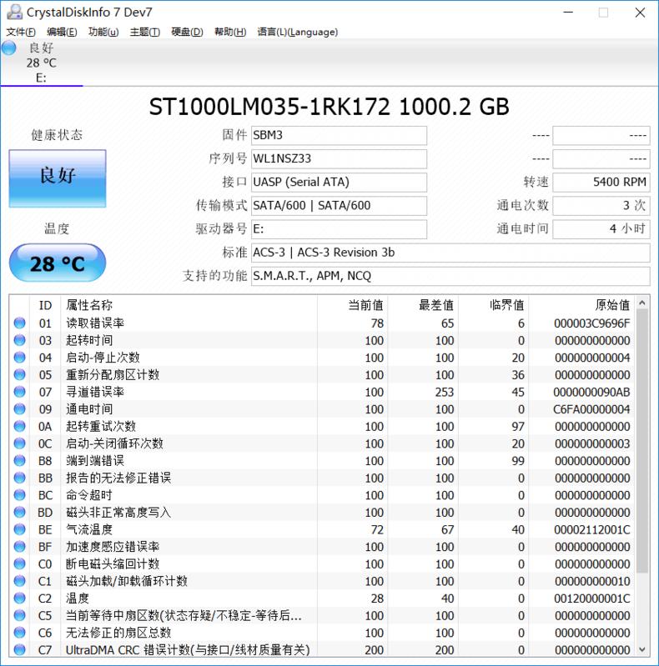The height and width of the screenshot is (666, 659).
Task: Click the disk health orb above drive E:
Action: 9,48
